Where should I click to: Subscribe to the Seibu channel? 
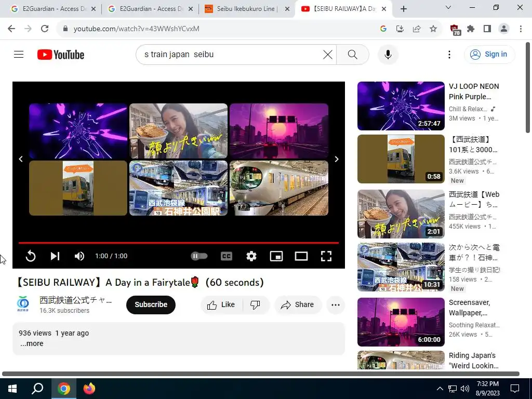151,304
